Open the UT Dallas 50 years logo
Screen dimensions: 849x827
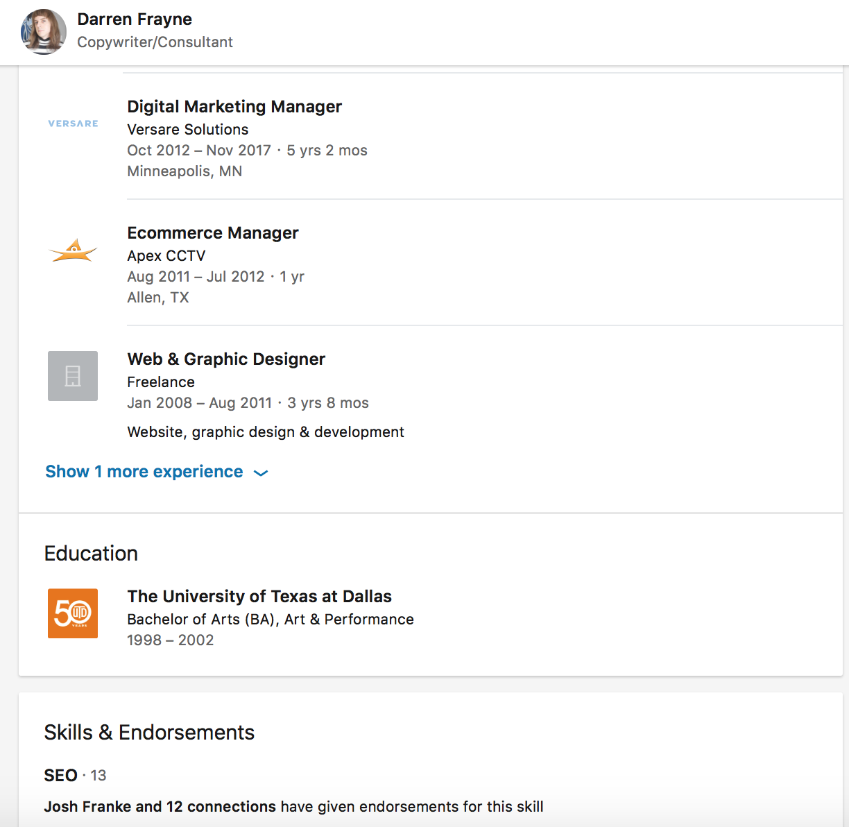[x=73, y=613]
